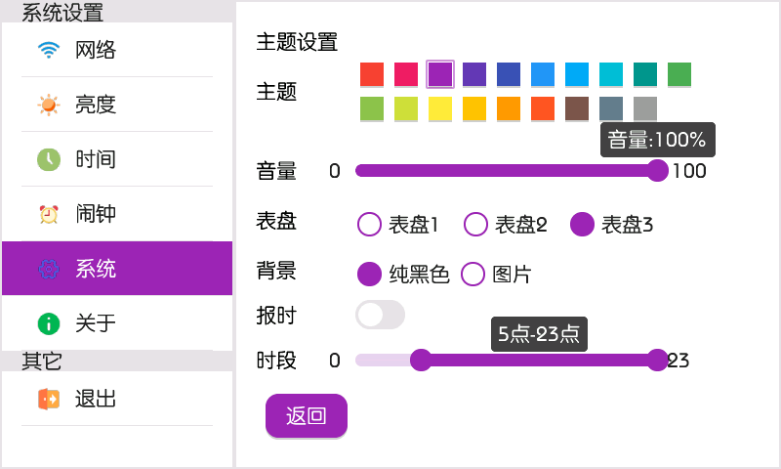Open the 关于 menu item

(x=117, y=323)
